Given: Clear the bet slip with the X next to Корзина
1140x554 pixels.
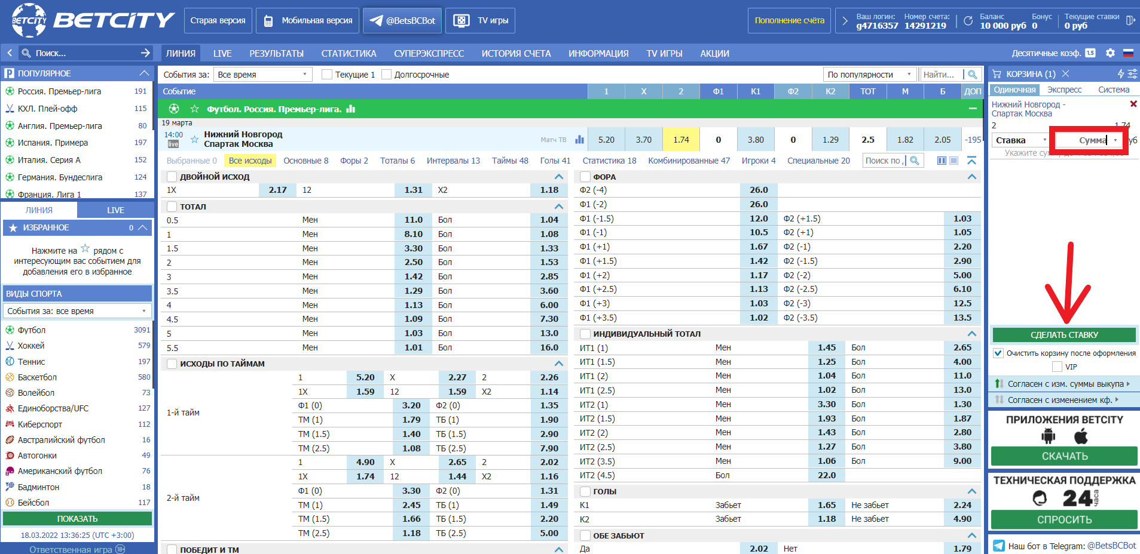Looking at the screenshot, I should coord(1065,74).
